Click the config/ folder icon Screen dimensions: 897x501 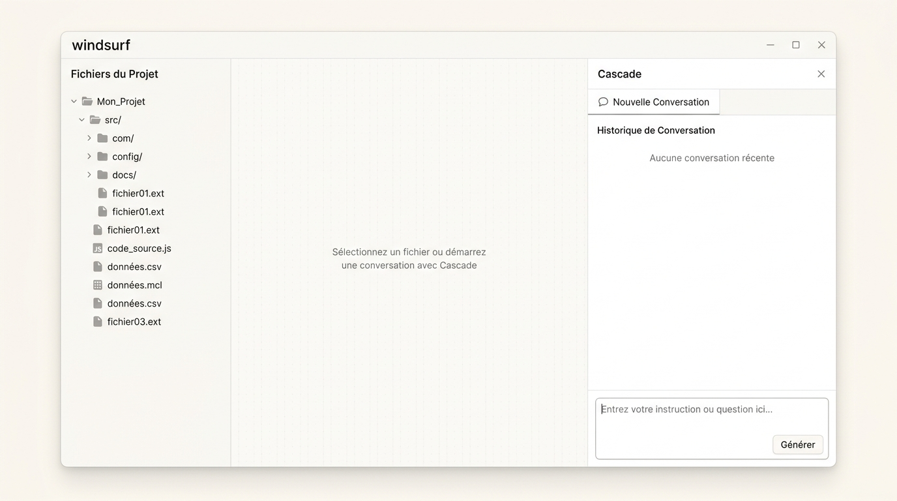click(102, 157)
